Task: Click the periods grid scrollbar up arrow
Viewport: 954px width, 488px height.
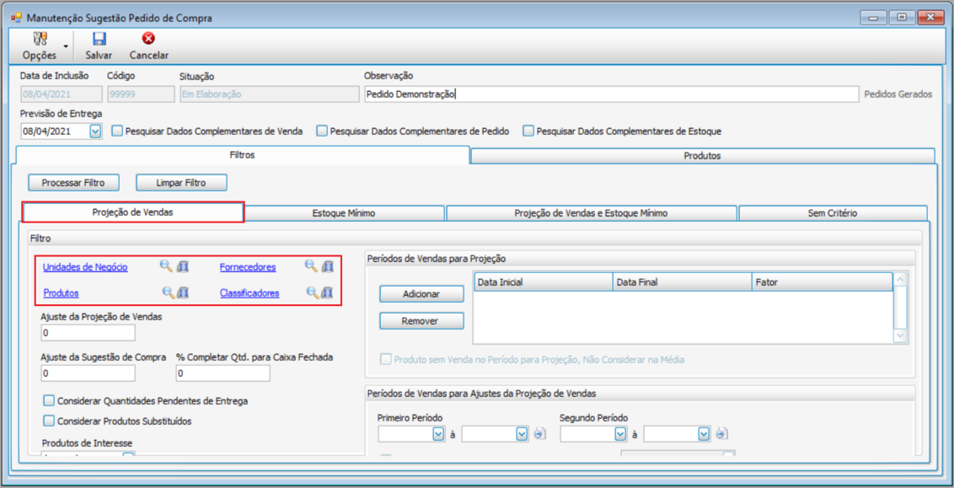Action: click(x=900, y=280)
